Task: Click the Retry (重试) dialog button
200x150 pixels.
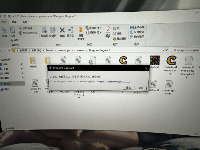Action: point(128,87)
